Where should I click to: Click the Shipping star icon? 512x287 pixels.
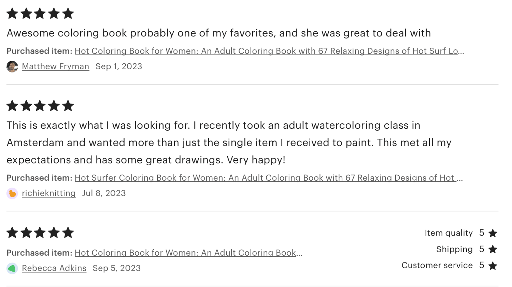[493, 250]
